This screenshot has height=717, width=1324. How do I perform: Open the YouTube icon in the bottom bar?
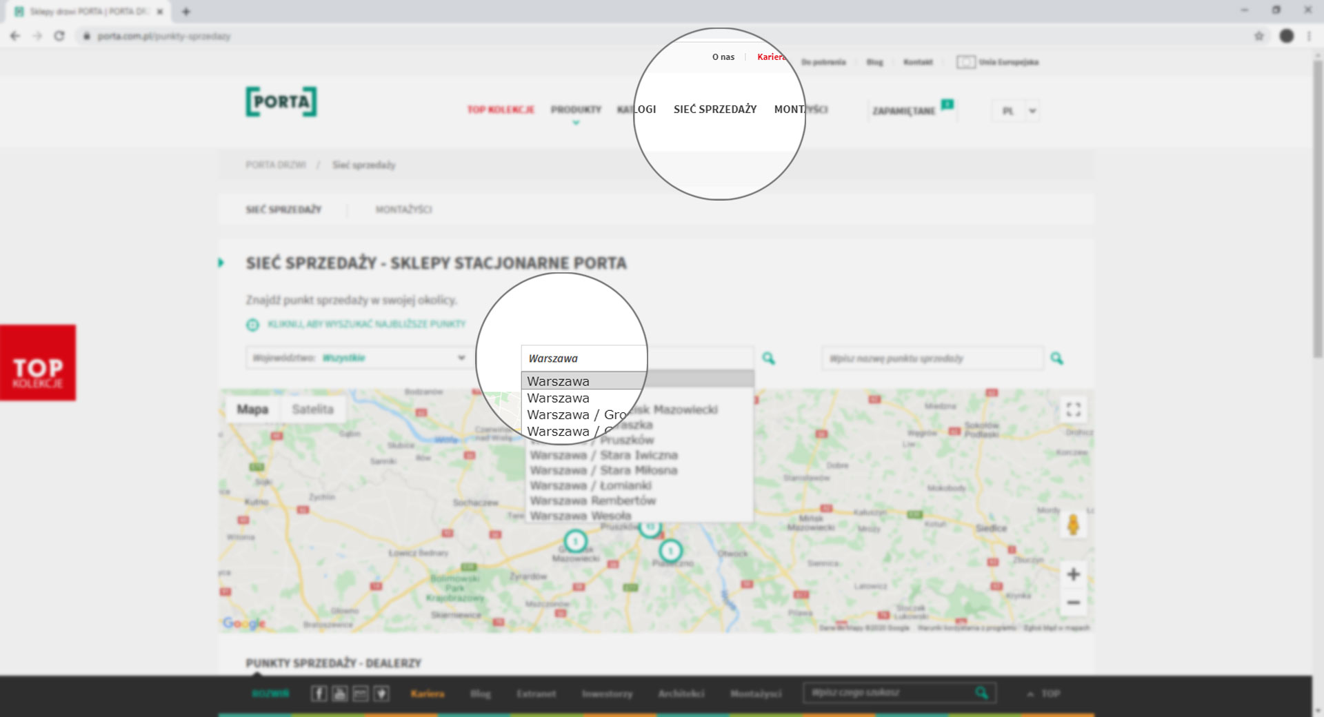coord(339,694)
